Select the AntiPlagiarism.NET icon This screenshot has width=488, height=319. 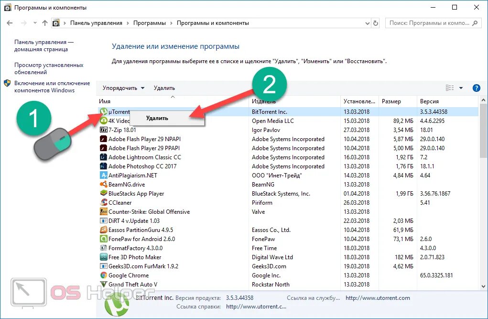(x=103, y=175)
